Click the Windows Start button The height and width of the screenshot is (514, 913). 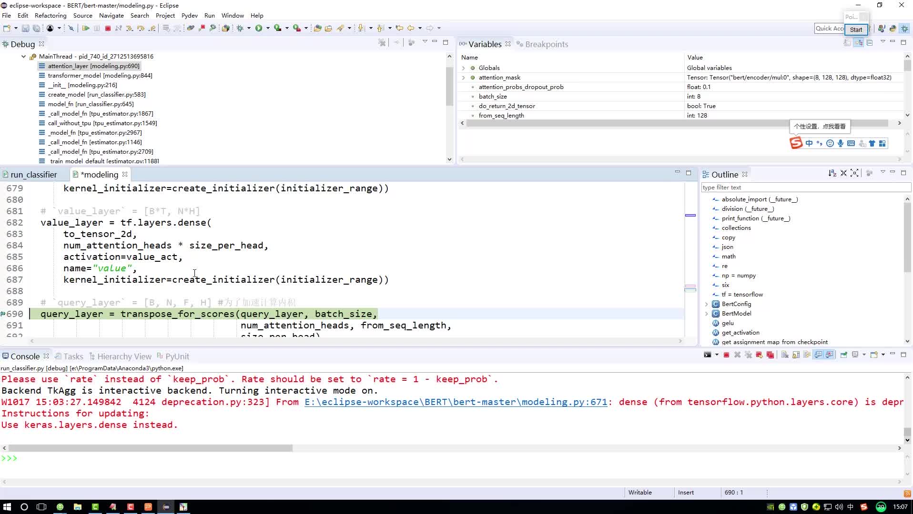(x=7, y=507)
